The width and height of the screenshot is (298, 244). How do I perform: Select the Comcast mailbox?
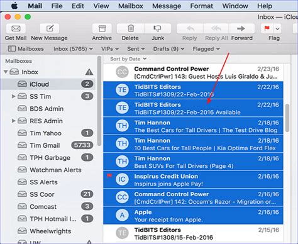[x=48, y=207]
